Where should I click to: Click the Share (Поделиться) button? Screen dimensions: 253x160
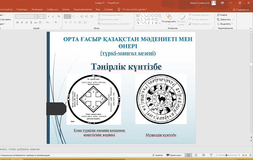pyautogui.click(x=240, y=9)
